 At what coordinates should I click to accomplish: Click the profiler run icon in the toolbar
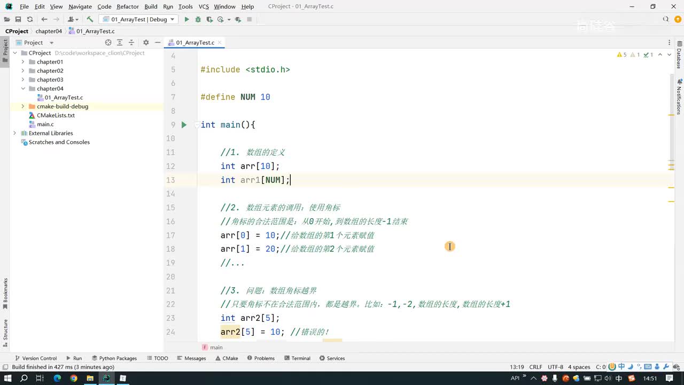click(x=221, y=19)
